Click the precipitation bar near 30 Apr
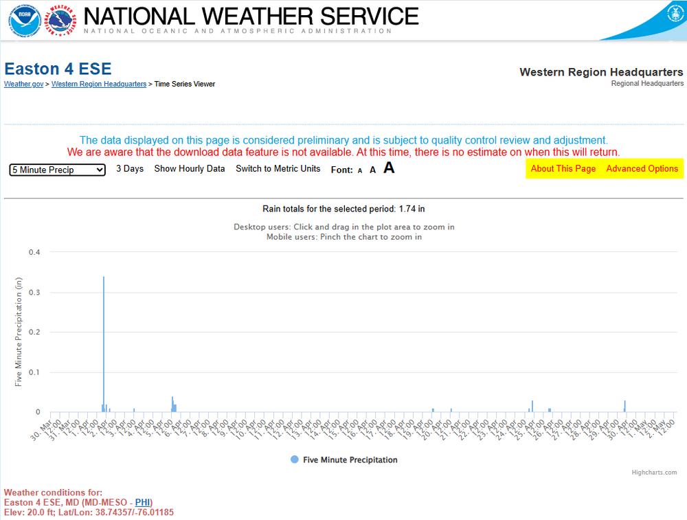Image resolution: width=687 pixels, height=520 pixels. 624,406
